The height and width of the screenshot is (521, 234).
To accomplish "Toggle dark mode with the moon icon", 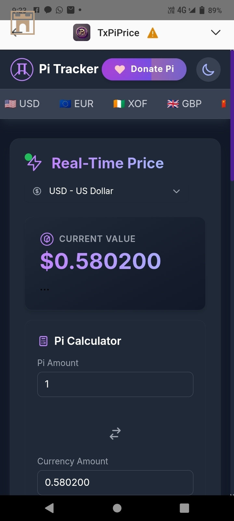I will click(208, 69).
